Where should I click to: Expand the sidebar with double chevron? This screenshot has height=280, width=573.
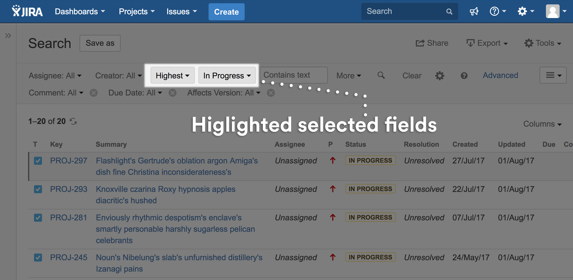click(8, 36)
